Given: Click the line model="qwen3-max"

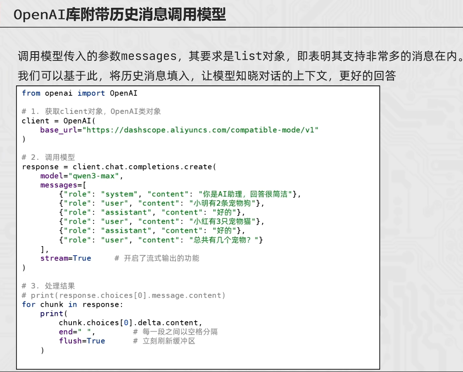Looking at the screenshot, I should (81, 176).
